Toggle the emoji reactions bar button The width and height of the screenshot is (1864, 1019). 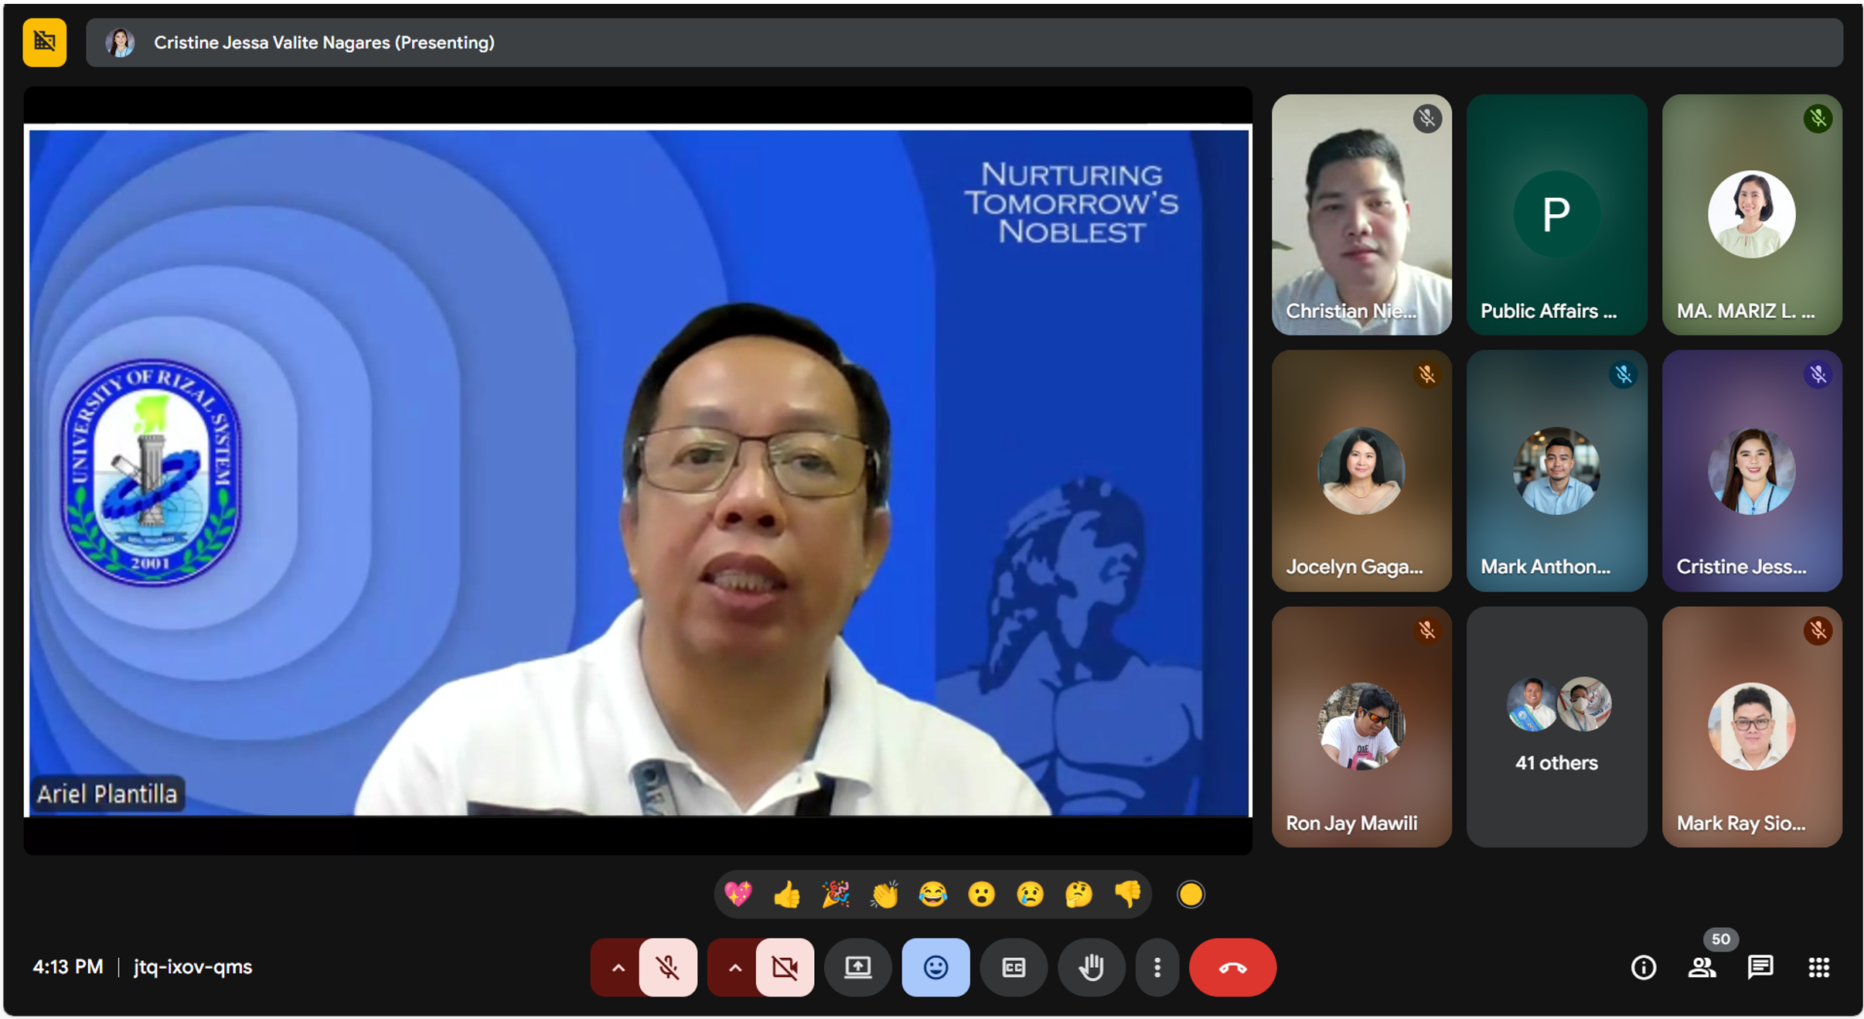tap(935, 967)
